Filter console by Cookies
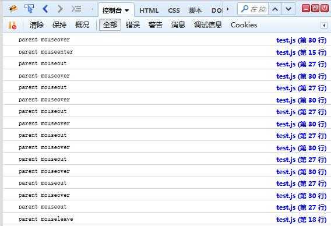Screen dimensions: 331x226 tap(244, 25)
